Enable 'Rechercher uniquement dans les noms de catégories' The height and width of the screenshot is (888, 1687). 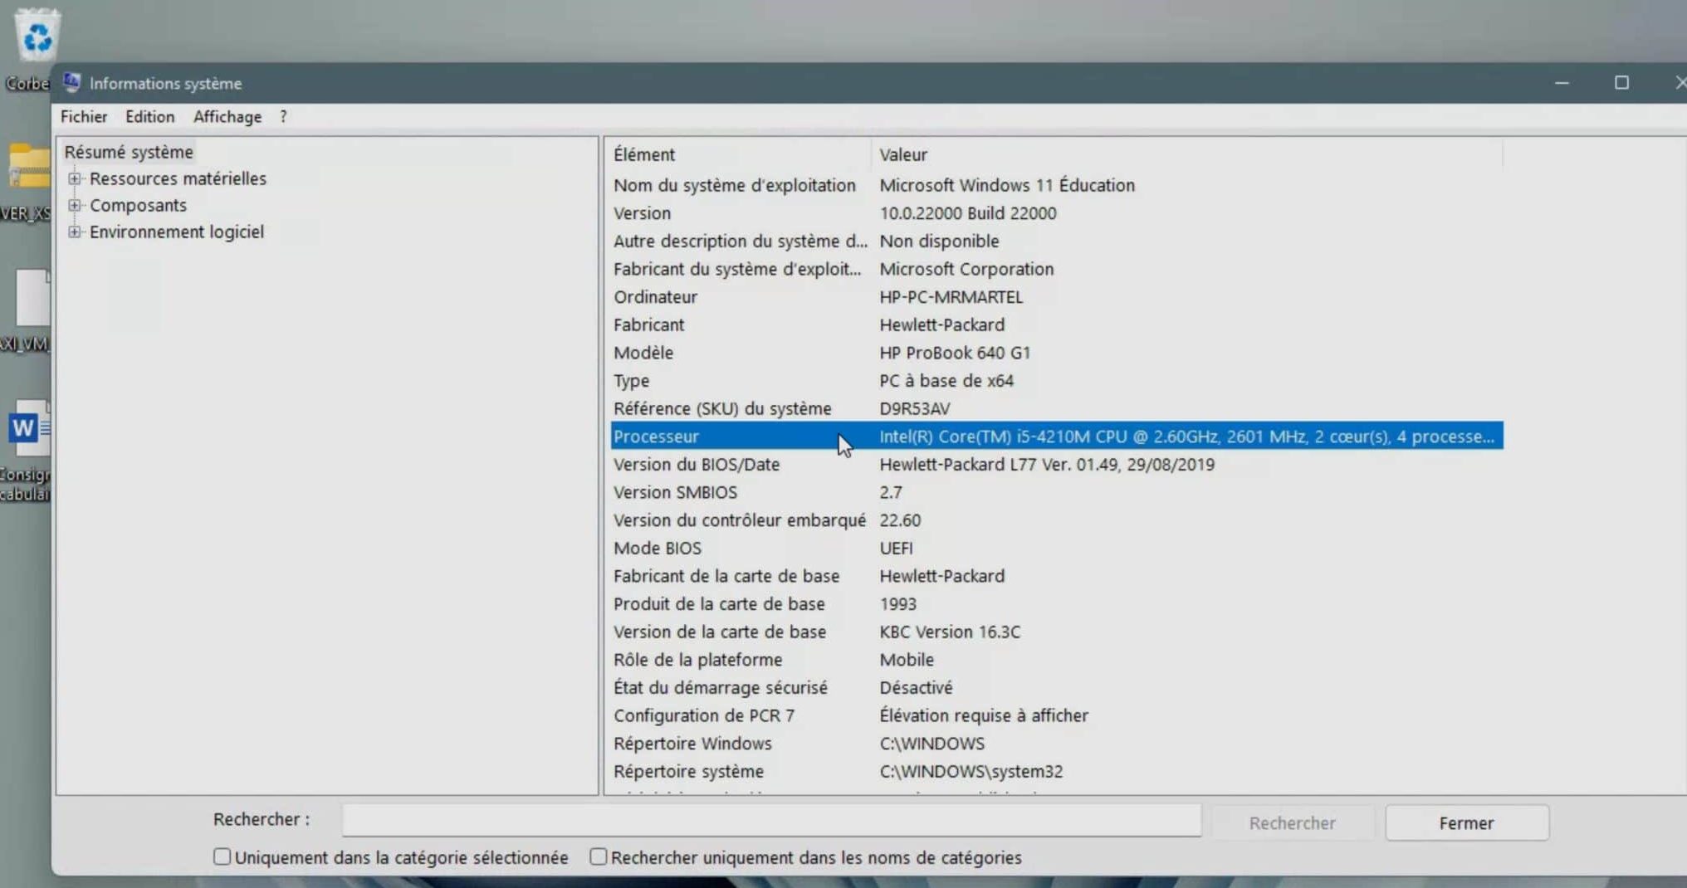pos(598,856)
